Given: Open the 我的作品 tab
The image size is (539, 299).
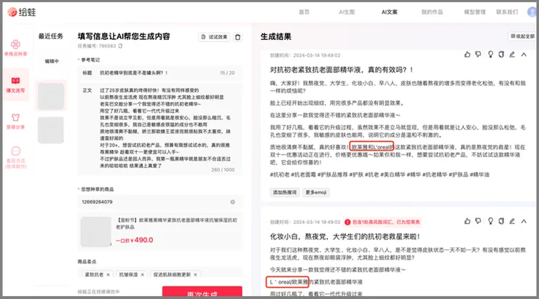Looking at the screenshot, I should (432, 12).
